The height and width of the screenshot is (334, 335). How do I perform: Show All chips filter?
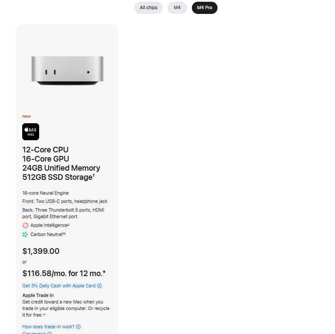pyautogui.click(x=148, y=8)
